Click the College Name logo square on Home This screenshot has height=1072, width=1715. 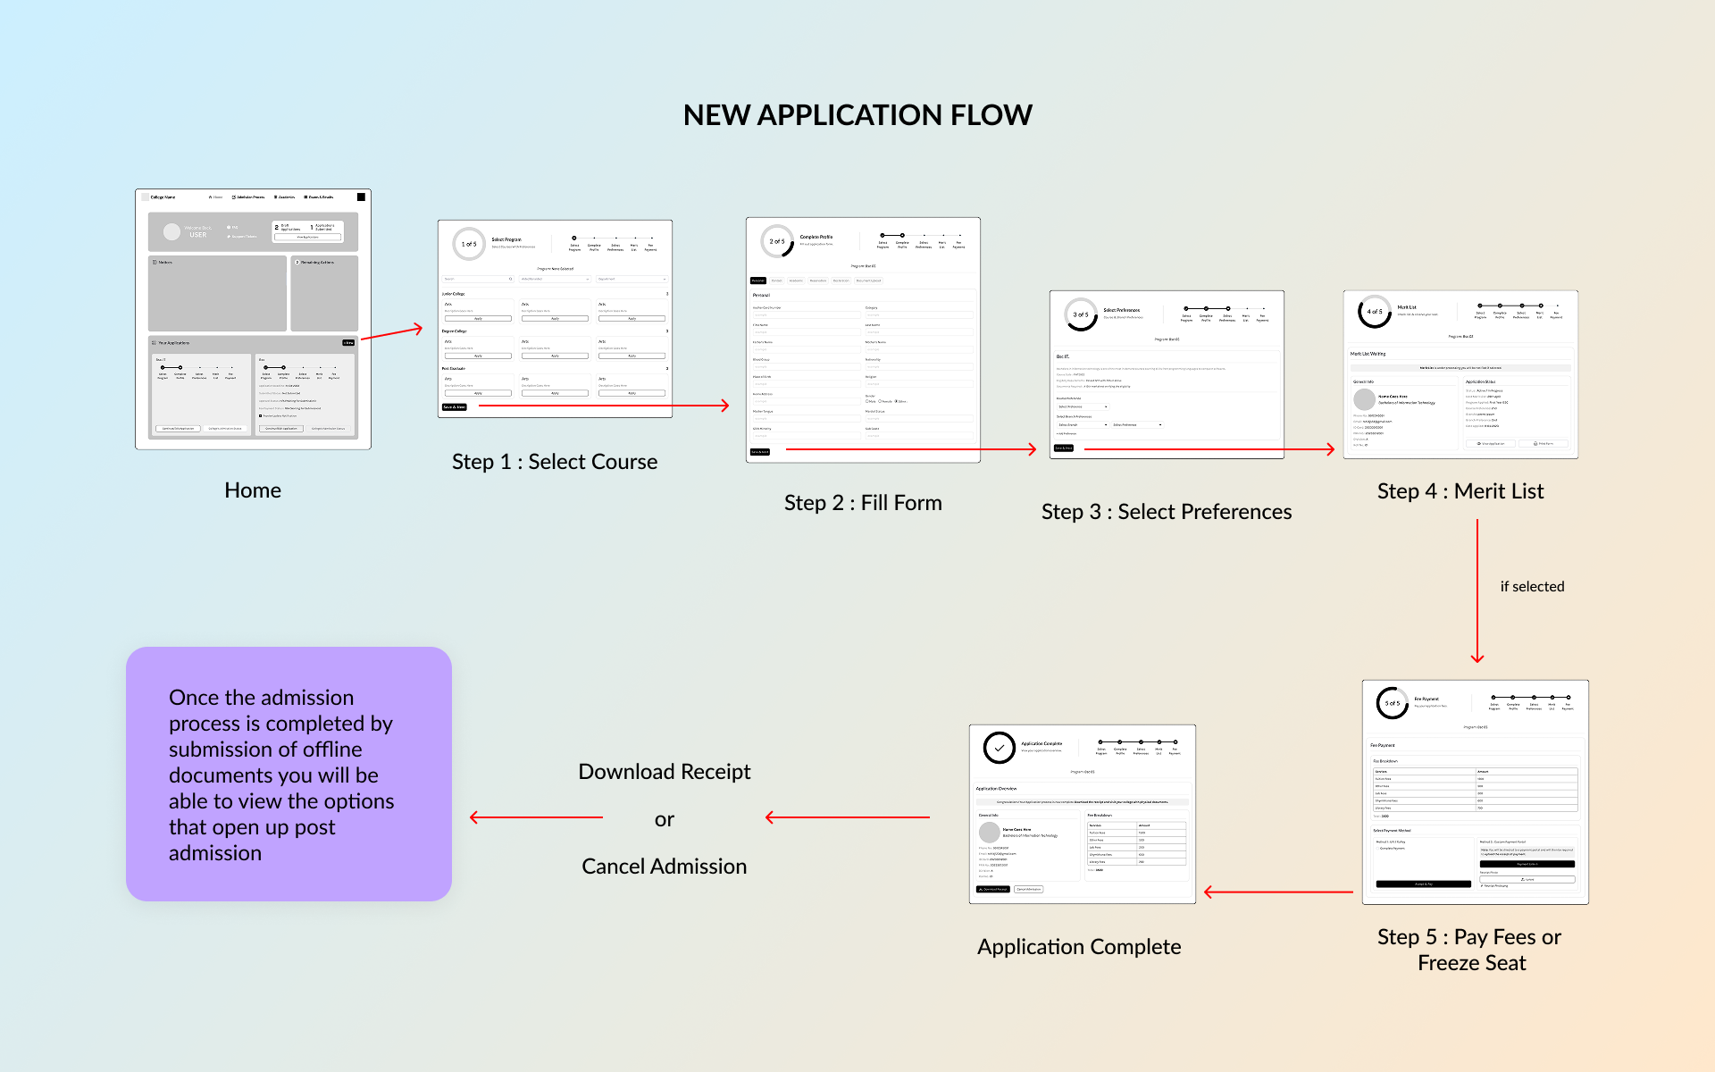(x=146, y=197)
